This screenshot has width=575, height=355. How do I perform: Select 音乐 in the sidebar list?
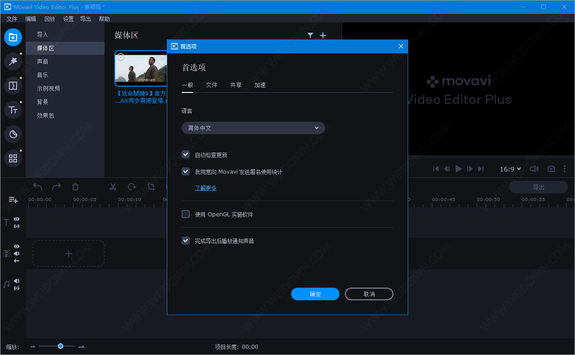coord(65,75)
